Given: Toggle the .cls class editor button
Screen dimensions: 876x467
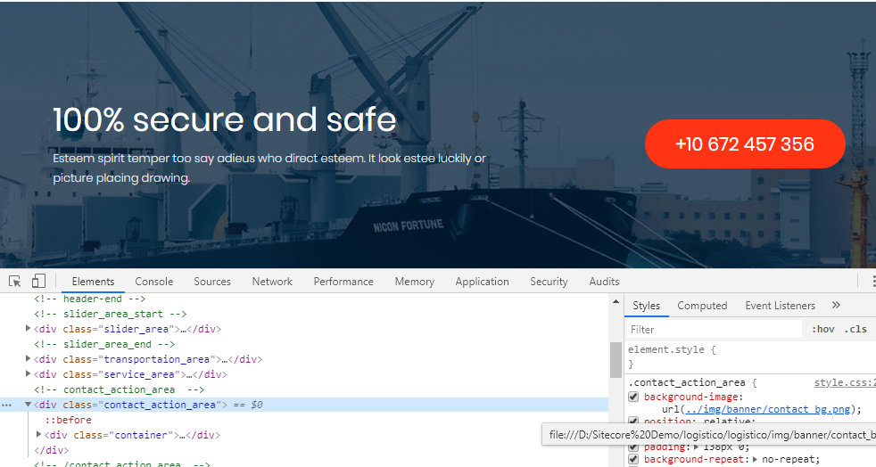Looking at the screenshot, I should (855, 329).
